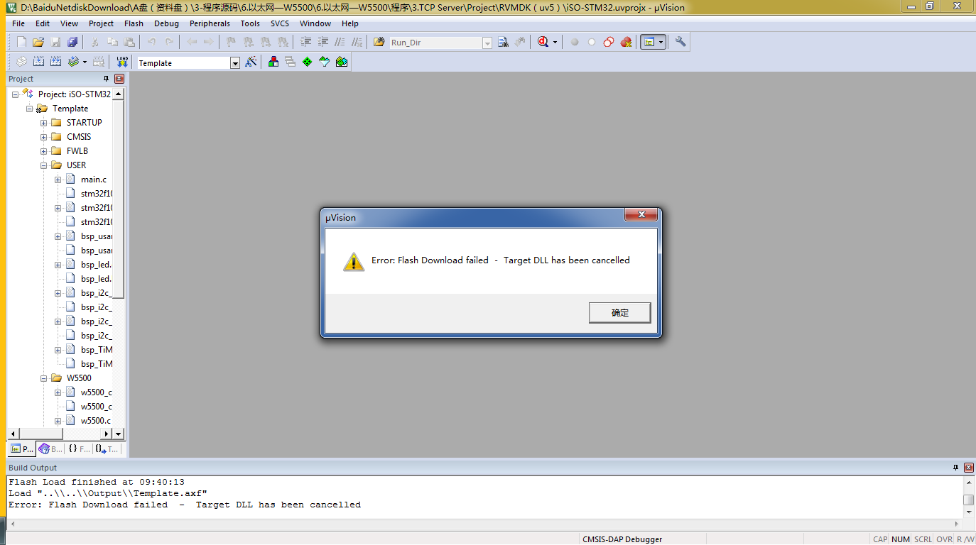Click the Manage Project Items icon
The height and width of the screenshot is (545, 976).
click(x=273, y=62)
